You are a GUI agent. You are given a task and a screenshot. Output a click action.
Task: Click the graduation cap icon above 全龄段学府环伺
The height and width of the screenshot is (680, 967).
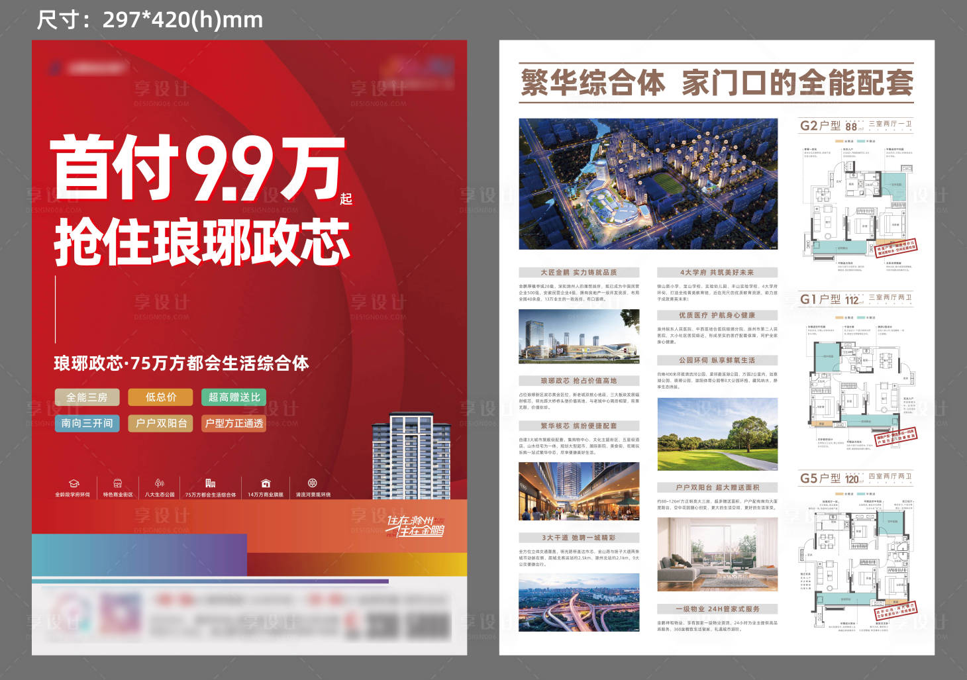click(x=74, y=483)
